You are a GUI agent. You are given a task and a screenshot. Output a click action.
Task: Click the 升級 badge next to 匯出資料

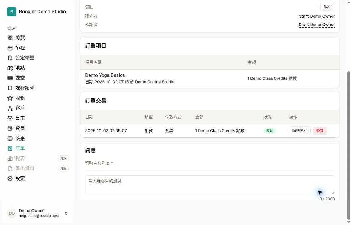pos(63,168)
